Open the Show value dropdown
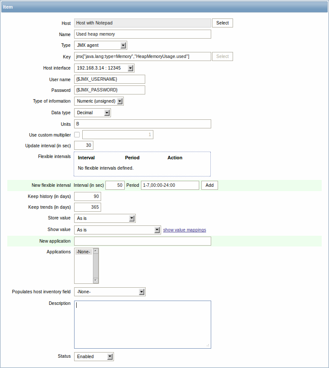This screenshot has width=329, height=368. click(117, 230)
